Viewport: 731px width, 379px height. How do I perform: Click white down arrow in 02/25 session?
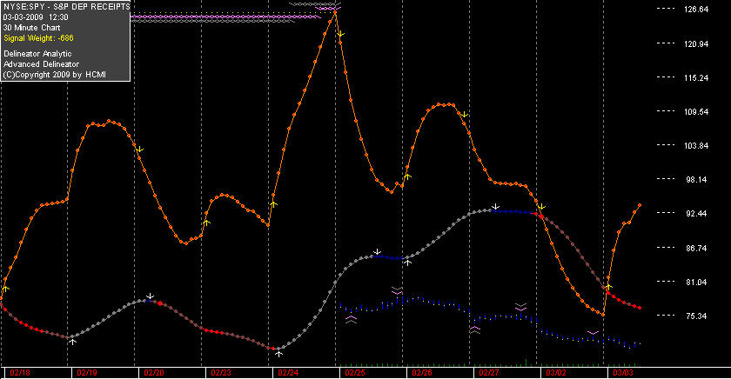pyautogui.click(x=377, y=252)
